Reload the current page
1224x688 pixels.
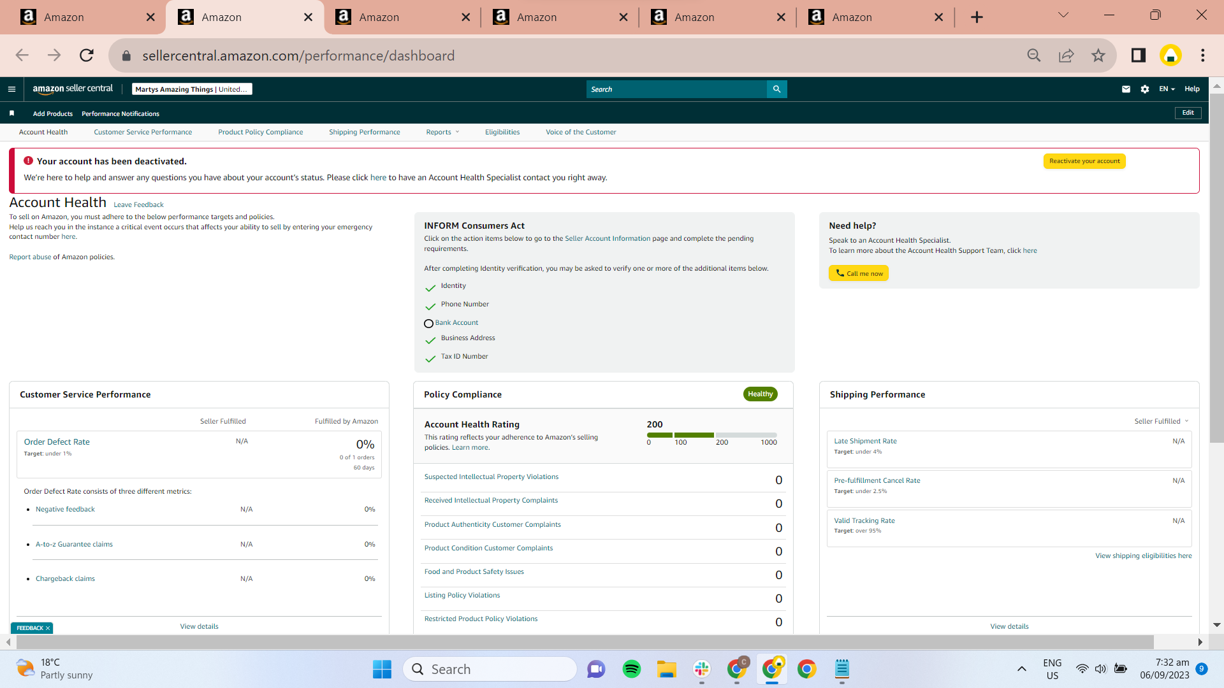click(87, 55)
